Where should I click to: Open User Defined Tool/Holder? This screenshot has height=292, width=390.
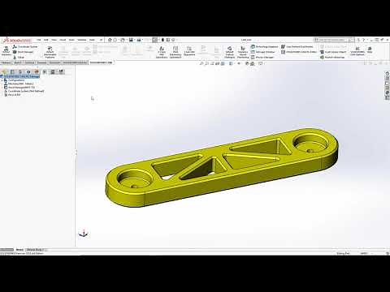(297, 47)
